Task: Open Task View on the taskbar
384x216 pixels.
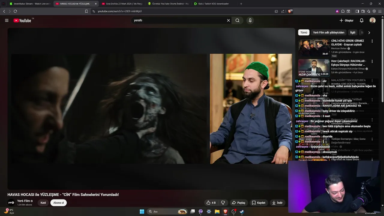Action: click(193, 211)
